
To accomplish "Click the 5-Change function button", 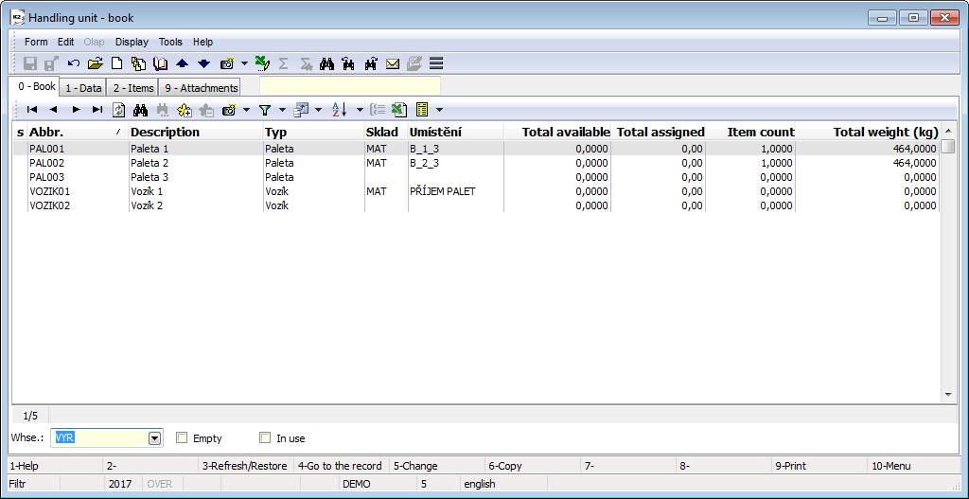I will [437, 466].
